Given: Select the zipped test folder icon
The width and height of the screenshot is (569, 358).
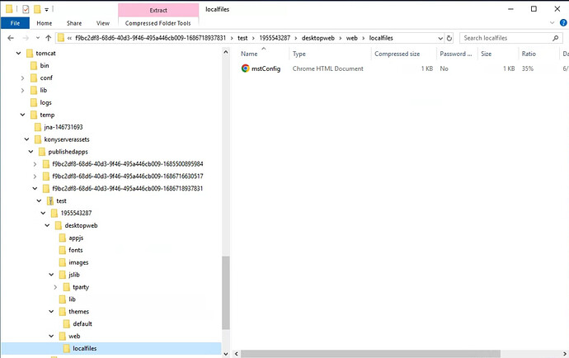Looking at the screenshot, I should click(49, 200).
